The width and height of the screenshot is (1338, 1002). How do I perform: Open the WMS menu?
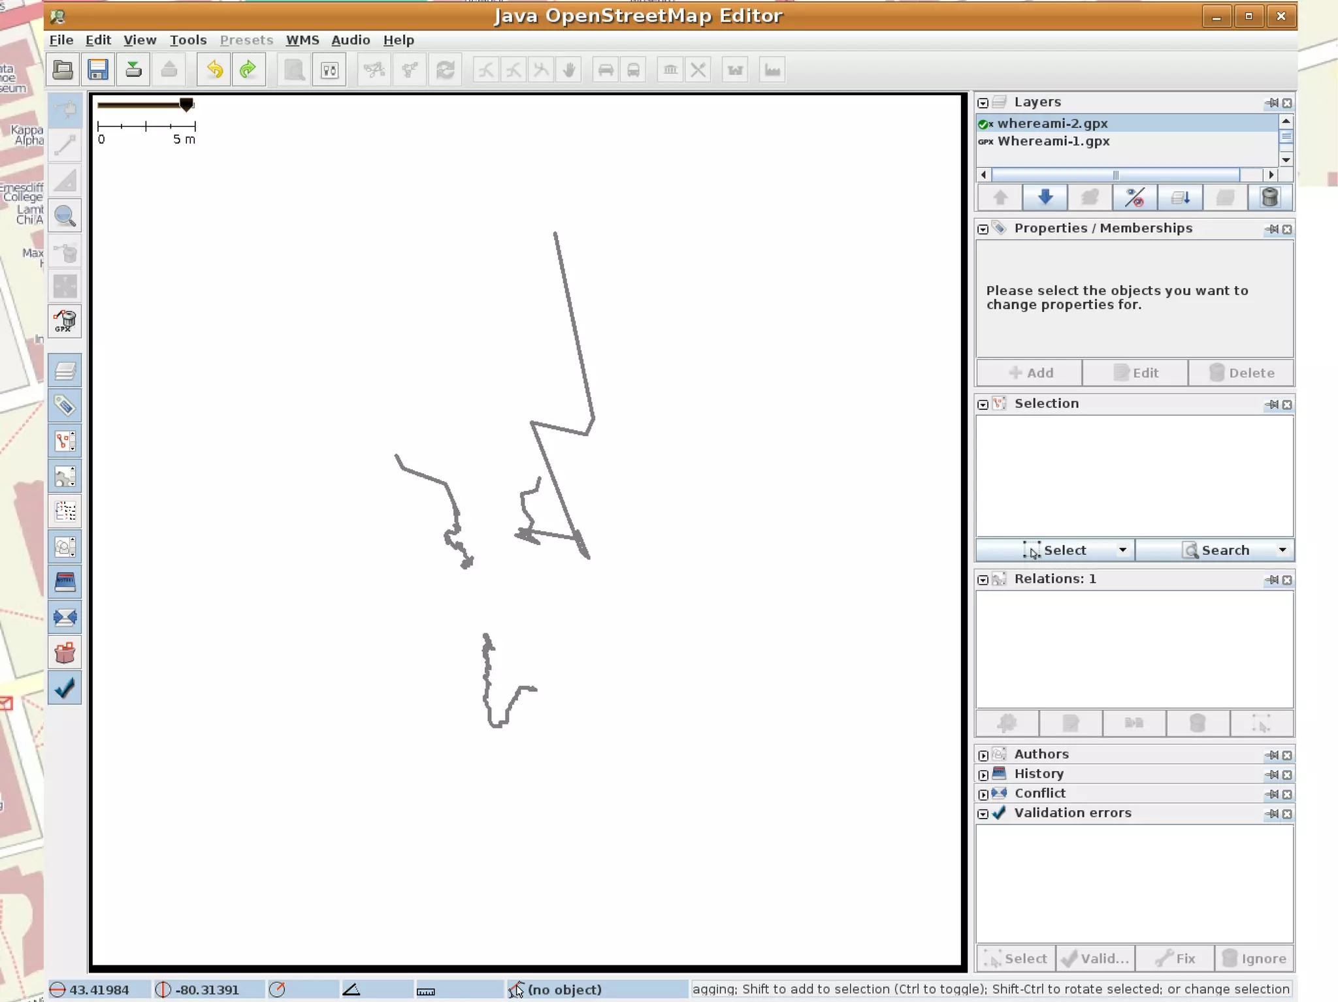tap(302, 40)
